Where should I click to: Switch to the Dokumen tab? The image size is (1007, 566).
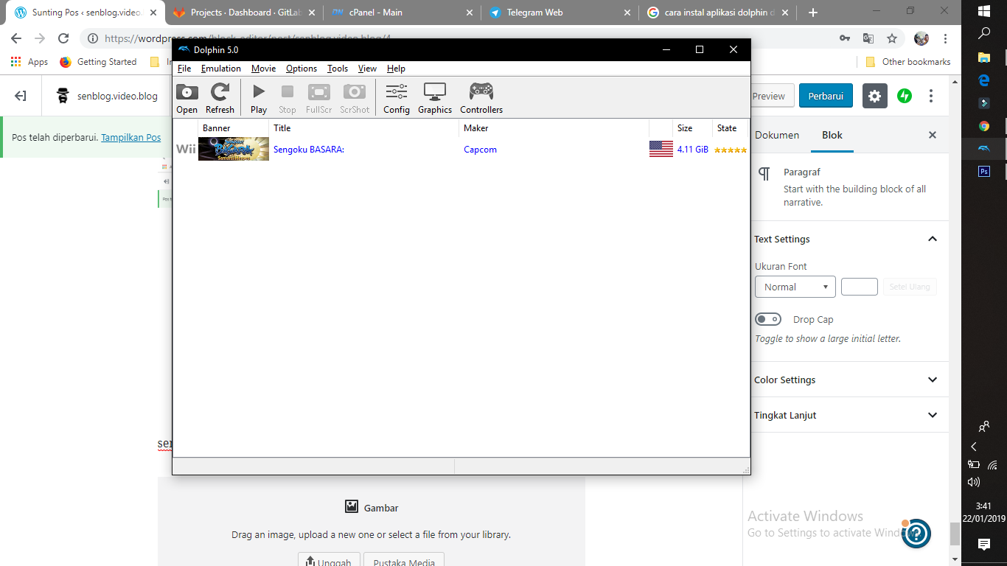(777, 135)
